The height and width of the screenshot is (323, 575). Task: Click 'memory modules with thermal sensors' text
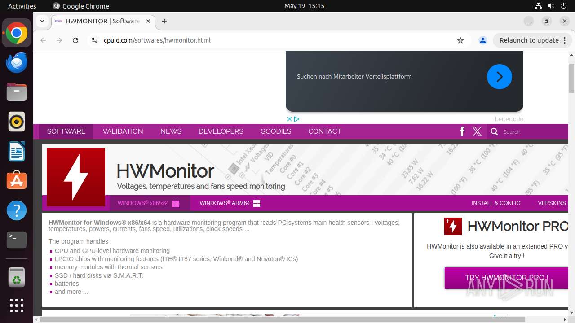coord(109,267)
